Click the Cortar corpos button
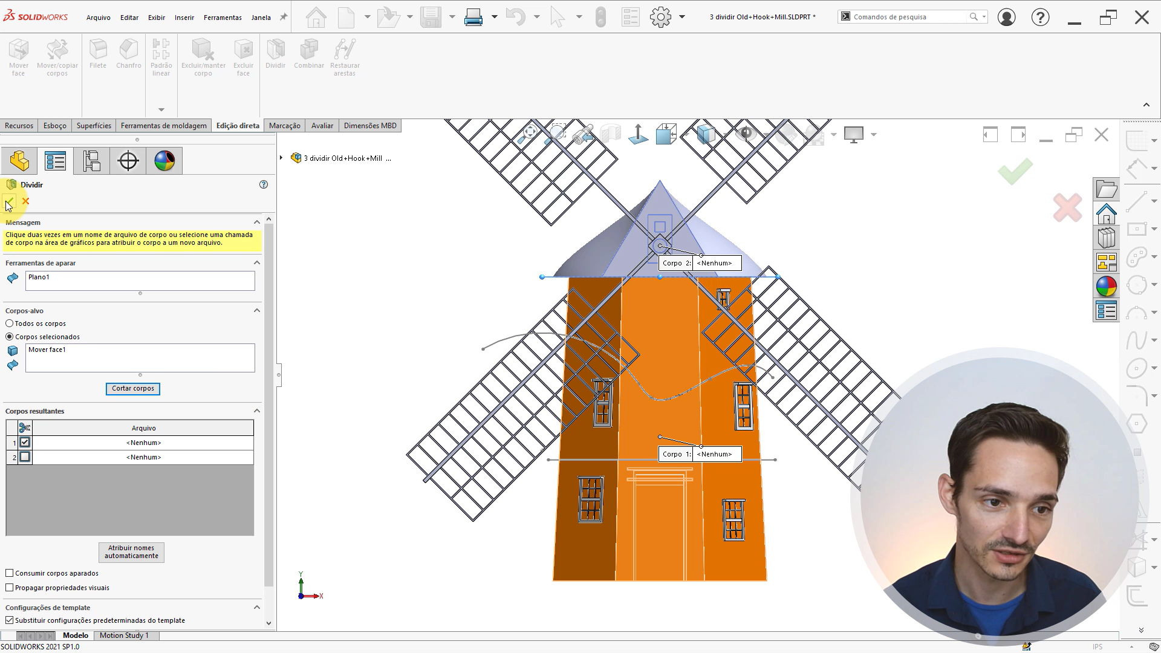This screenshot has height=653, width=1161. click(x=133, y=388)
